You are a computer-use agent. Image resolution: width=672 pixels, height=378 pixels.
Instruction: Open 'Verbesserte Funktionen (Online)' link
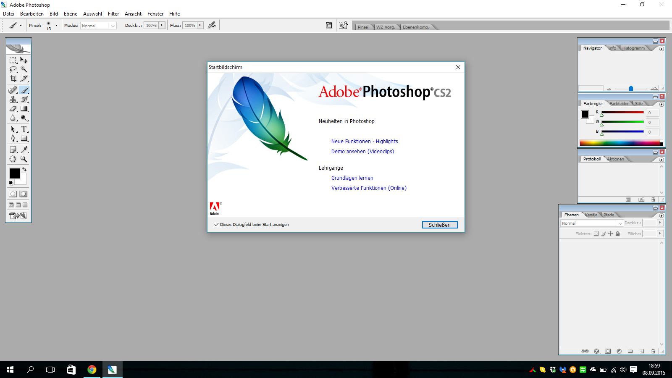coord(369,188)
